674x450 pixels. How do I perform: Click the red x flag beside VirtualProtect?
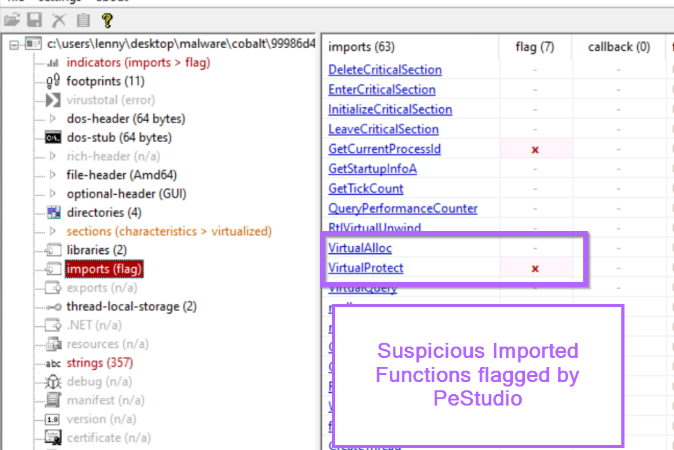click(x=534, y=268)
